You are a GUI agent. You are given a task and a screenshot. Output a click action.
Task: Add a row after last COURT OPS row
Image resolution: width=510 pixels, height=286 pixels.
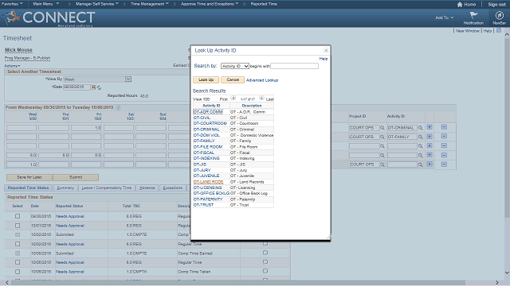point(430,164)
